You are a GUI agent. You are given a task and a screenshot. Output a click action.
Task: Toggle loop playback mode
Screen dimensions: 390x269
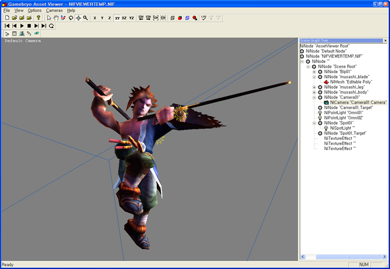pyautogui.click(x=51, y=26)
